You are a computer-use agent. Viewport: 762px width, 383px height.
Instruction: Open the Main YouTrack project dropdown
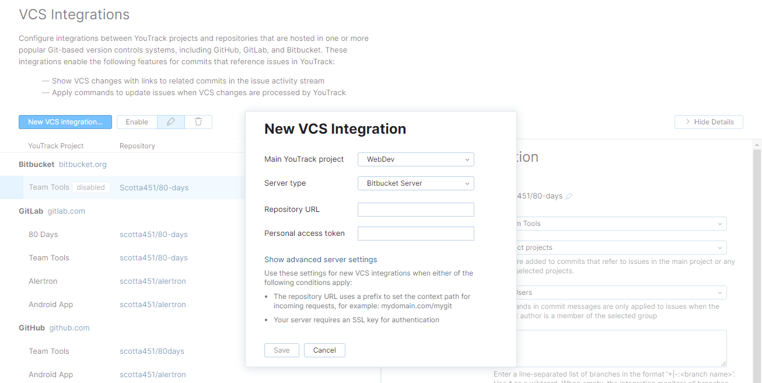tap(415, 159)
